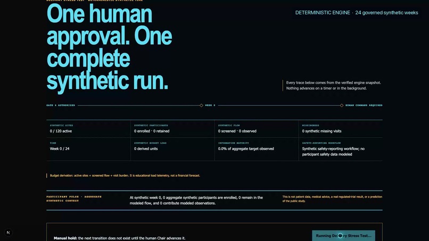Click the 'Week 0 / 24' value
Image resolution: width=429 pixels, height=241 pixels.
pos(60,148)
